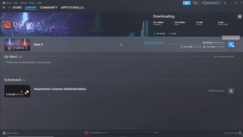243x137 pixels.
Task: Click the Dota 2 banner logo
Action: 22,24
